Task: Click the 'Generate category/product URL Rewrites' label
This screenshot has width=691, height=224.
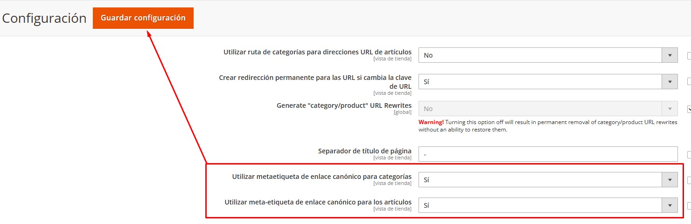Action: click(x=344, y=105)
